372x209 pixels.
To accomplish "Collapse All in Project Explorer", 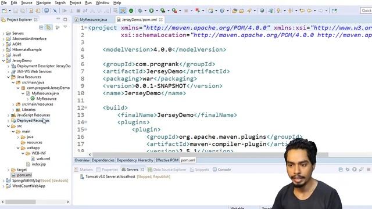I will click(41, 27).
